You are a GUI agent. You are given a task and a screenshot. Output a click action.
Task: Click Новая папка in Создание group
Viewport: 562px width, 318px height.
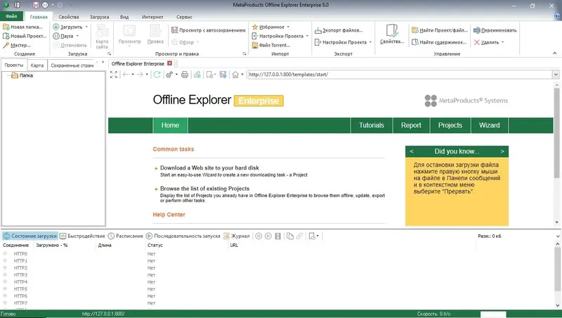click(x=22, y=27)
